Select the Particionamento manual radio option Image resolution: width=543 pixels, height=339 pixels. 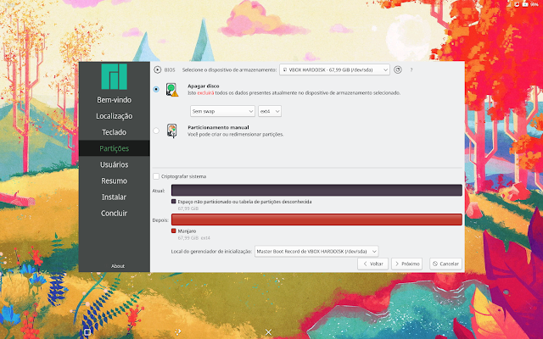pyautogui.click(x=156, y=131)
